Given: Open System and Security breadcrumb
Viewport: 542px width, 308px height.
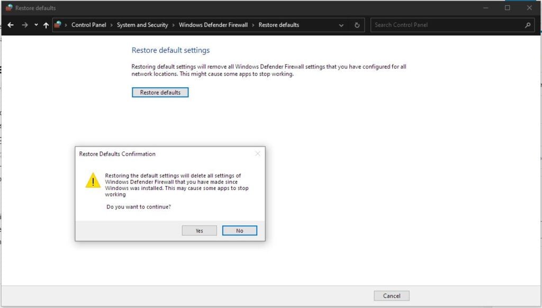Looking at the screenshot, I should click(x=142, y=25).
